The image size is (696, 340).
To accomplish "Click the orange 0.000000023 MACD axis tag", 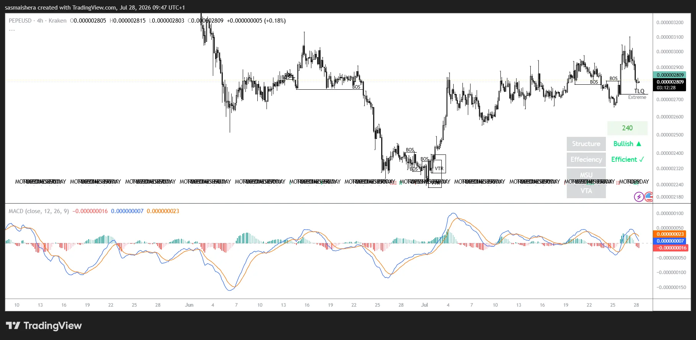I will point(670,234).
